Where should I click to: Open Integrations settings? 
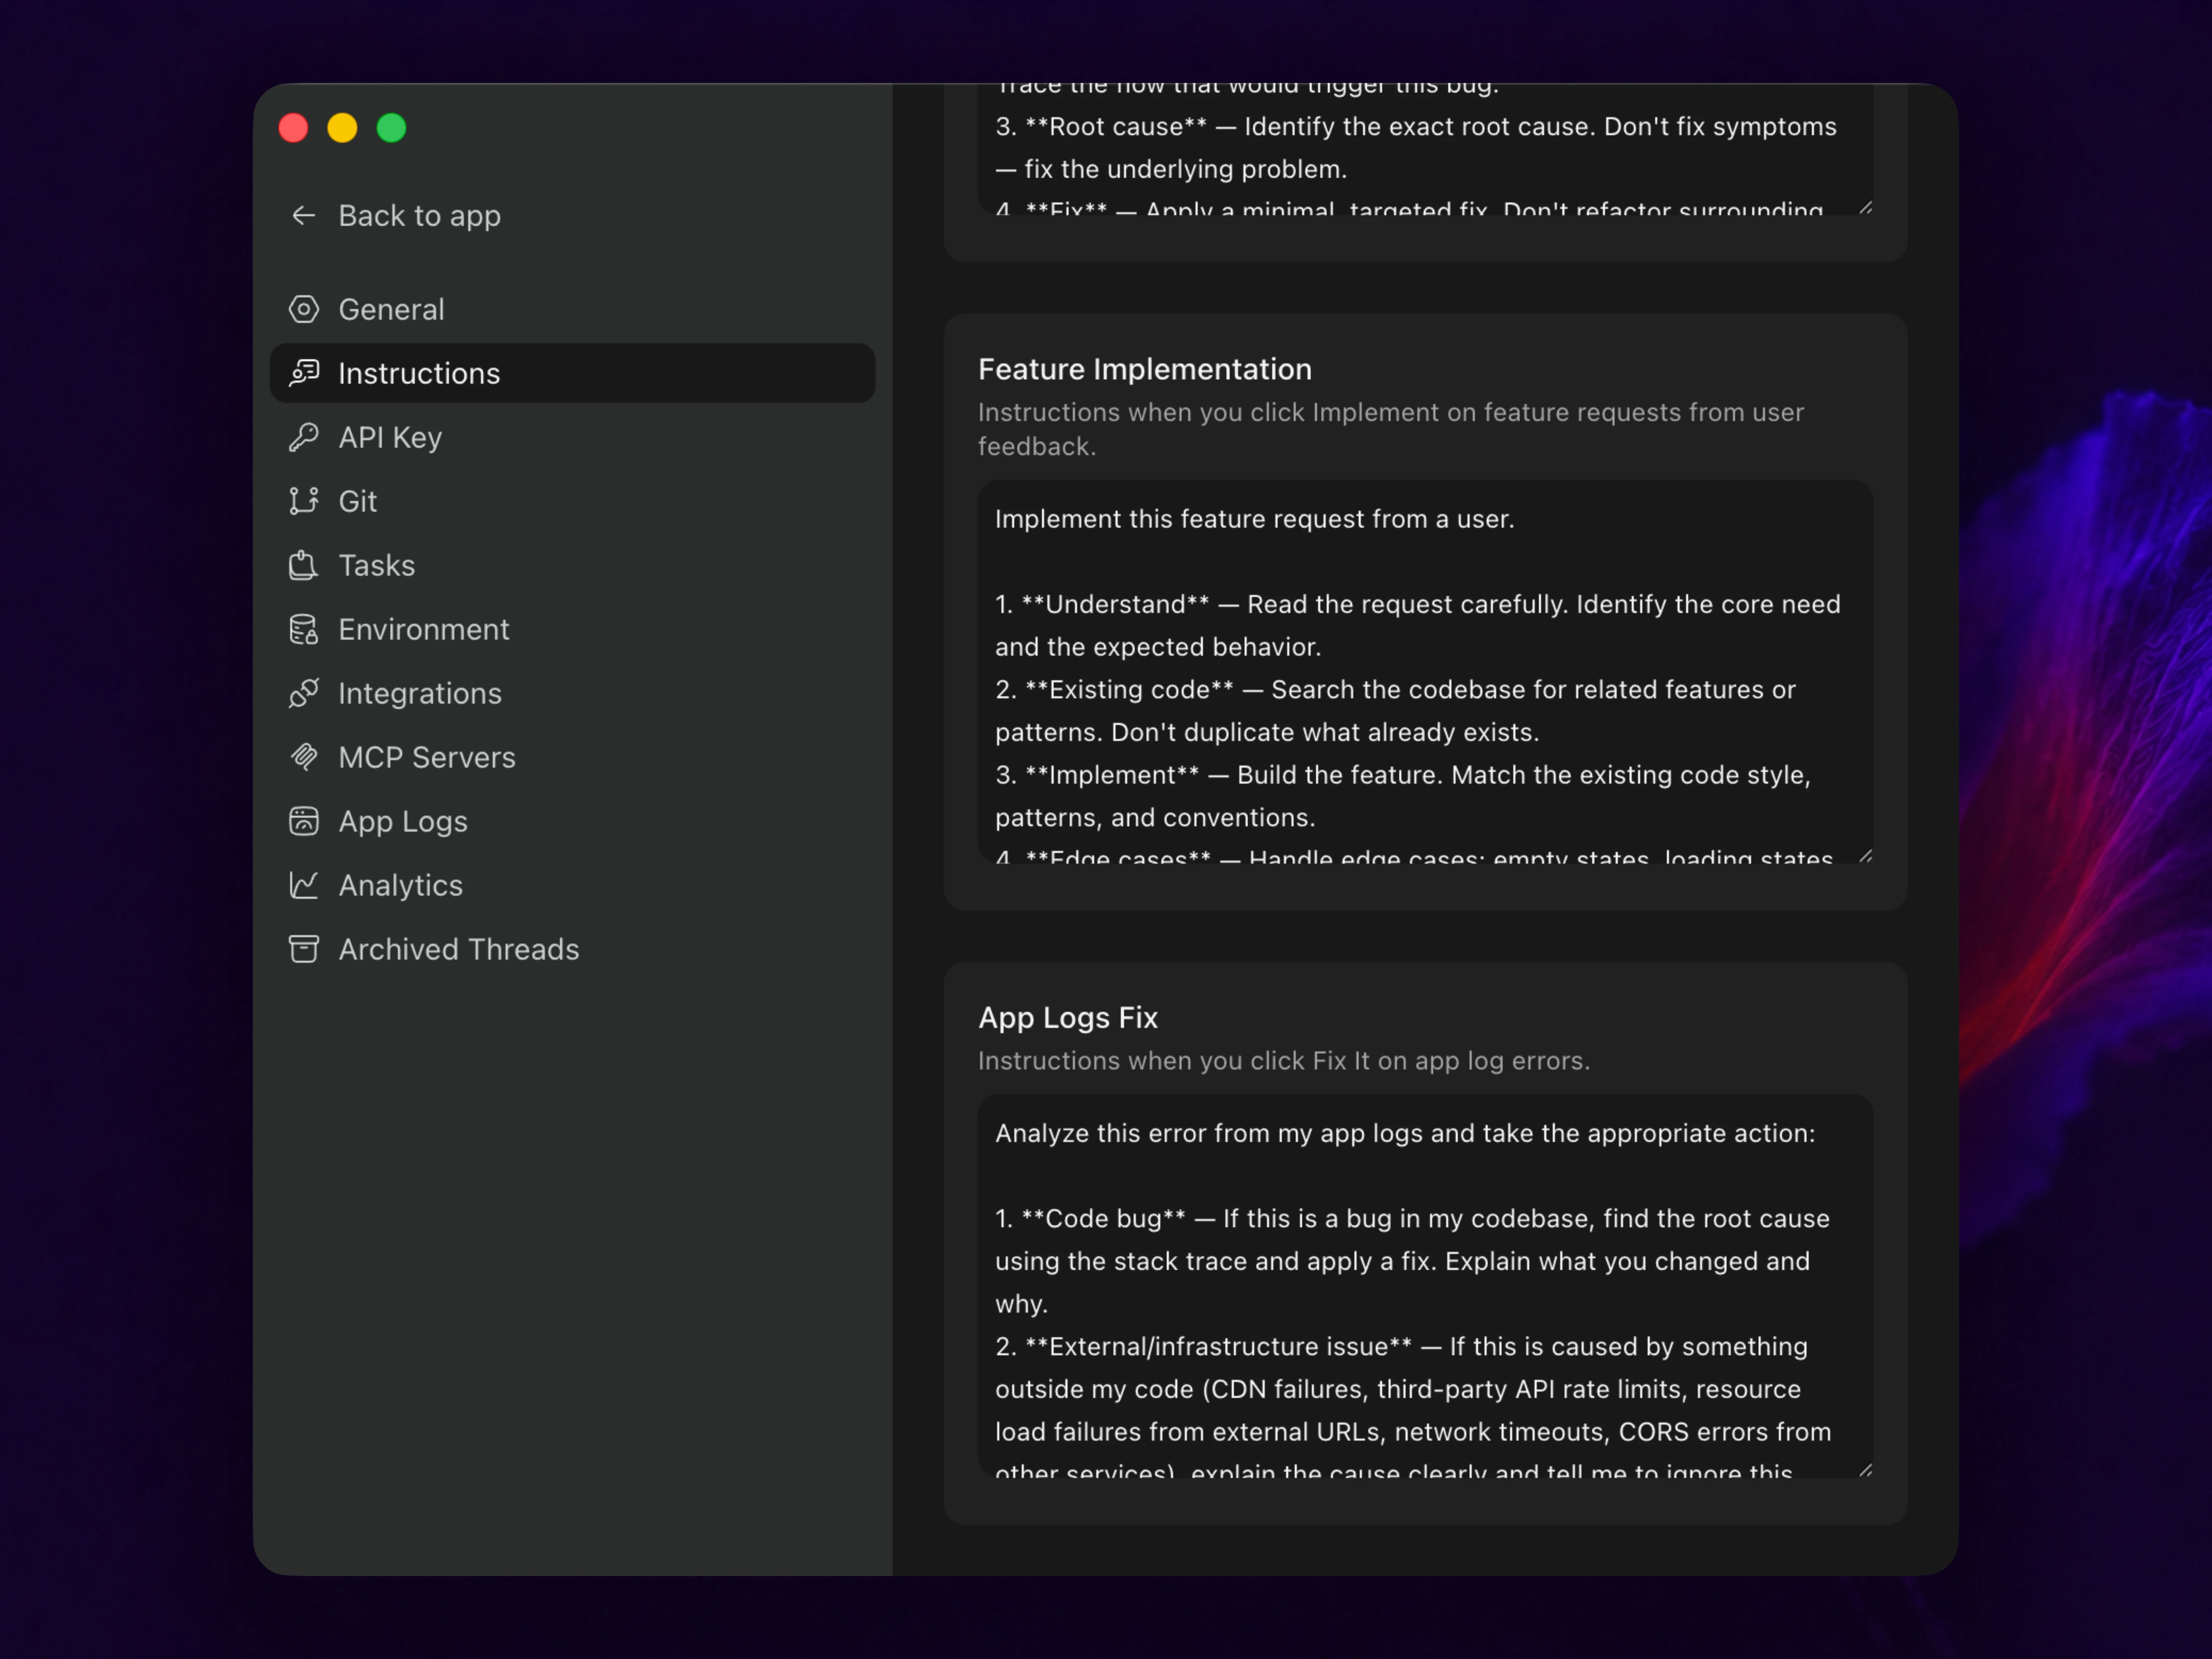click(572, 693)
